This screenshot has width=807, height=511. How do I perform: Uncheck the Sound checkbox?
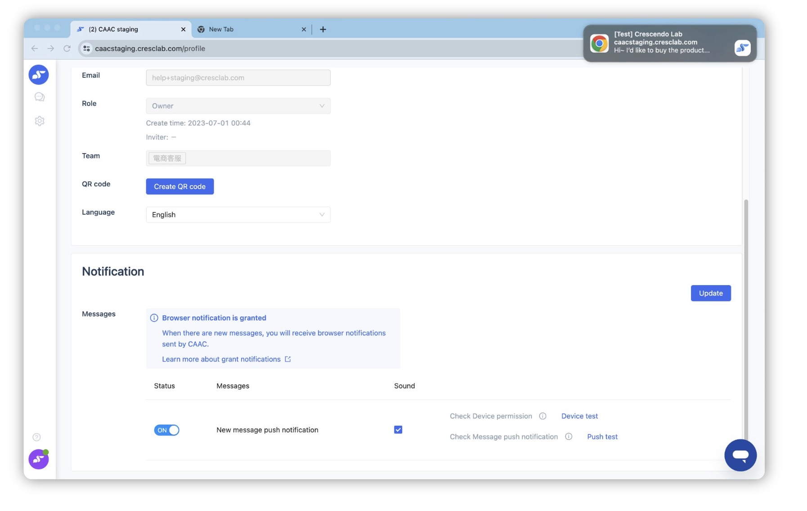click(x=398, y=430)
